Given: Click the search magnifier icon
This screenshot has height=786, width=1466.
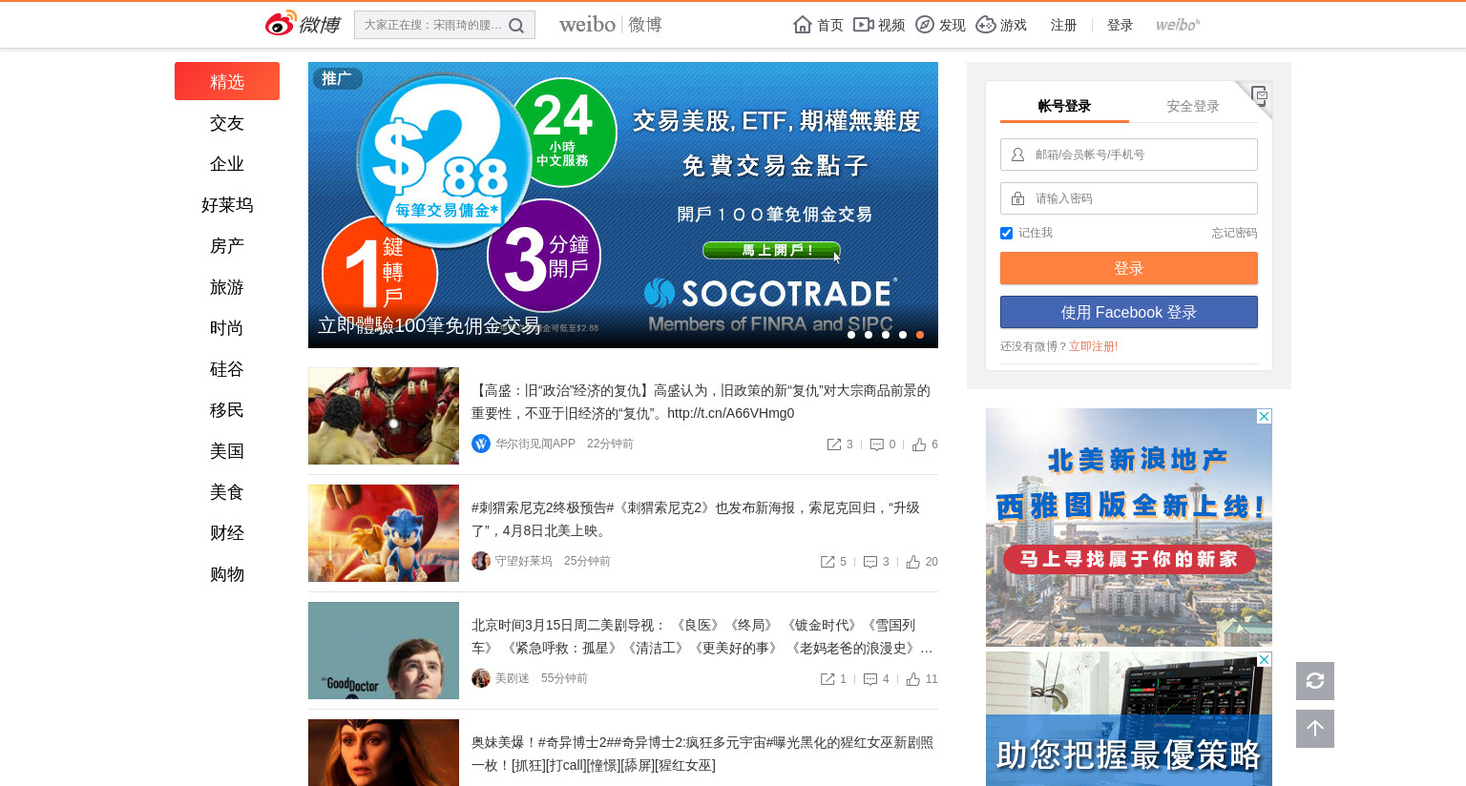Looking at the screenshot, I should pos(516,26).
